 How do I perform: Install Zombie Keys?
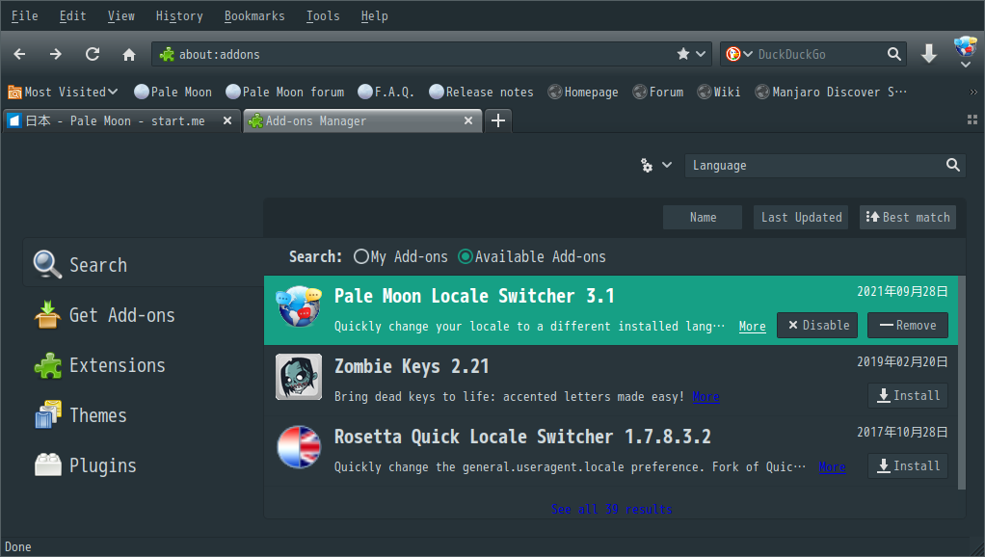coord(908,396)
